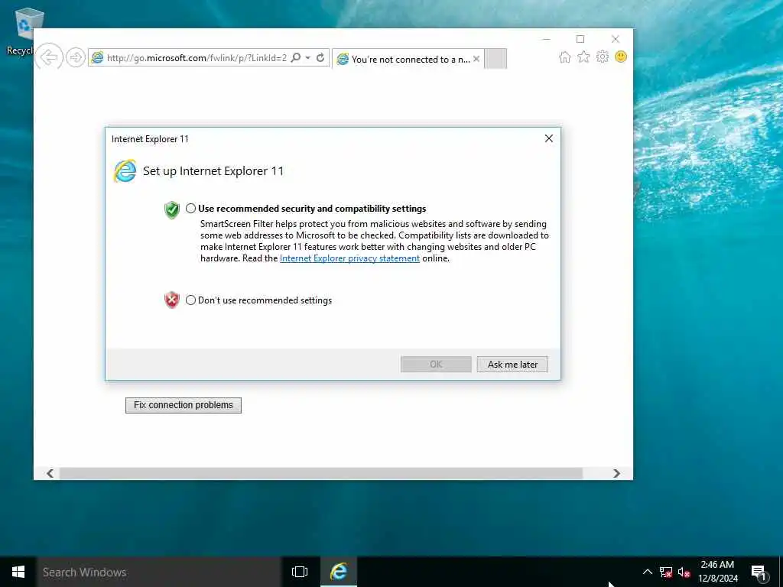Image resolution: width=783 pixels, height=587 pixels.
Task: Maximize the Internet Explorer window
Action: (x=580, y=39)
